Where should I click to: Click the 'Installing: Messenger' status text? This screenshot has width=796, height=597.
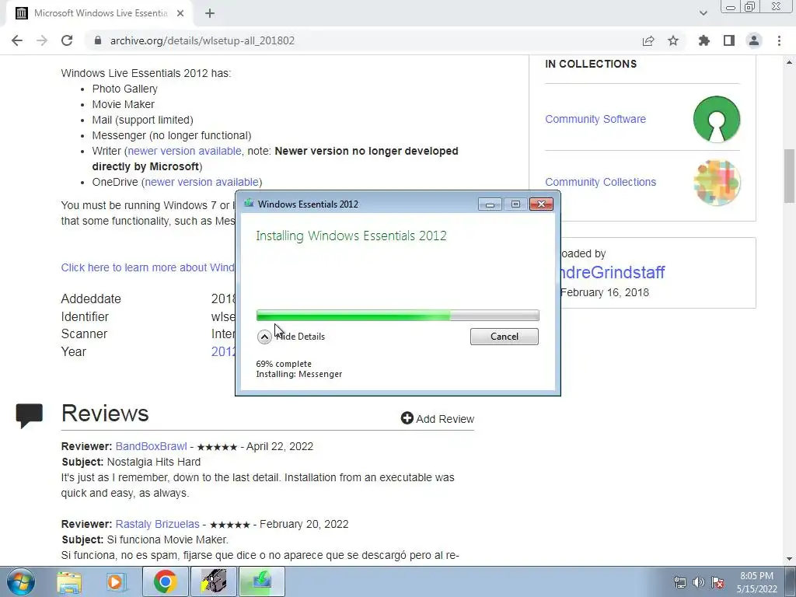(x=299, y=374)
